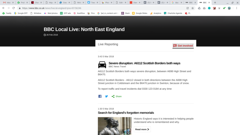Click the padlock site security icon

pos(20,8)
